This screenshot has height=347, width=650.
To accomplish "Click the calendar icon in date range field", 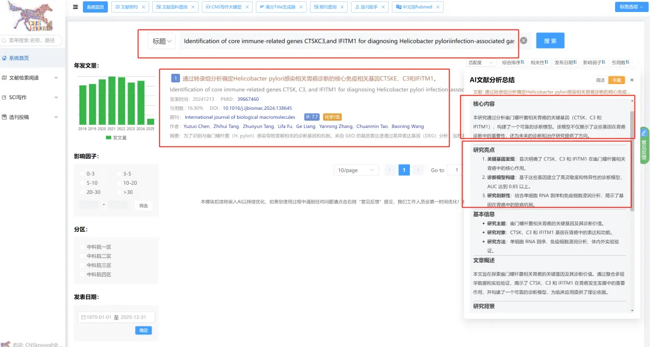I will [83, 317].
